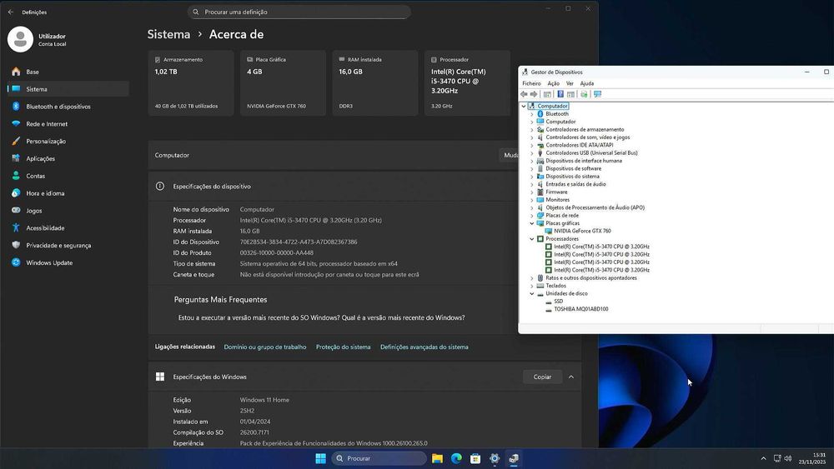Open Proteção do sistema link
834x469 pixels.
pos(343,347)
